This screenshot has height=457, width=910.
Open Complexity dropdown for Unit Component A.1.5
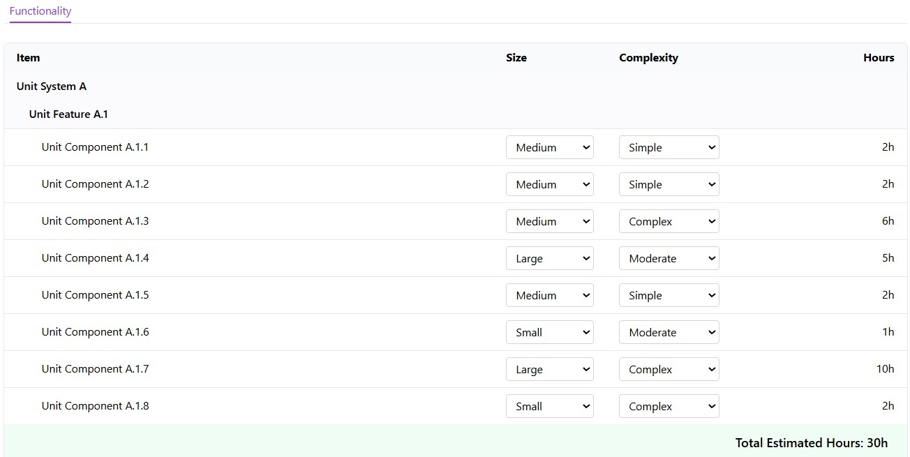[669, 295]
